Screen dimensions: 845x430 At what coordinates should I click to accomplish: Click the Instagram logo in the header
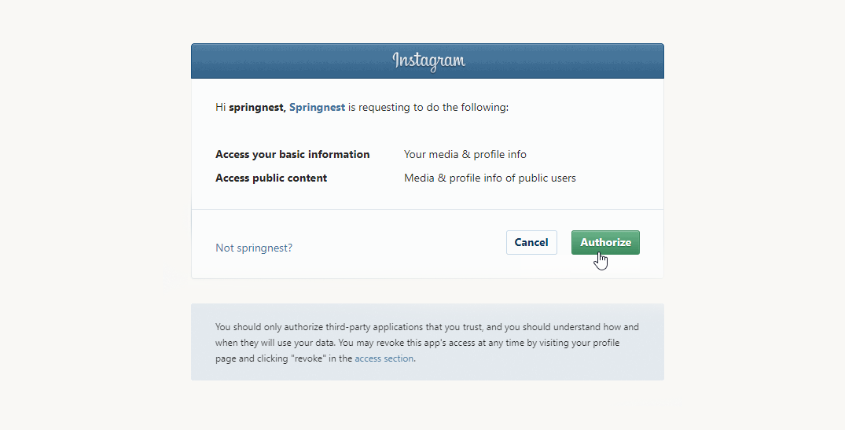tap(428, 61)
